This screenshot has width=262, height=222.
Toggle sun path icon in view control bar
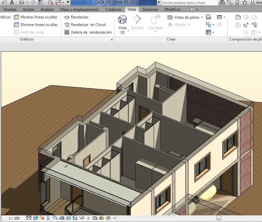[x=42, y=218]
